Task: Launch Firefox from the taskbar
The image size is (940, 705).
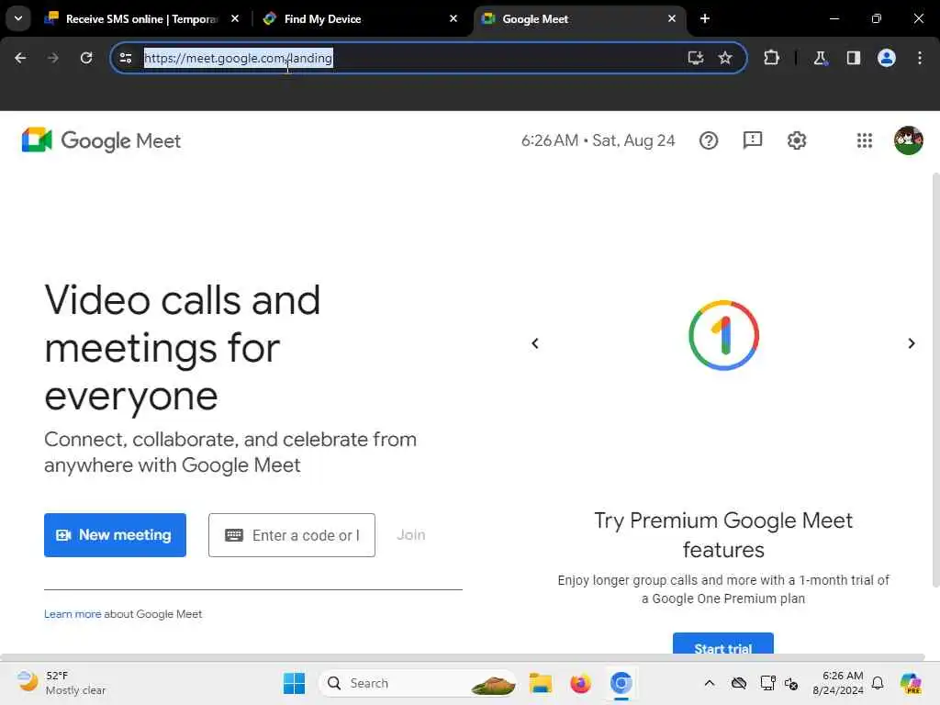Action: pyautogui.click(x=580, y=683)
